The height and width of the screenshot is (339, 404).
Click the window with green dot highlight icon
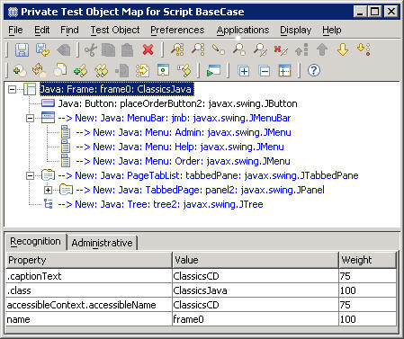[x=163, y=71]
